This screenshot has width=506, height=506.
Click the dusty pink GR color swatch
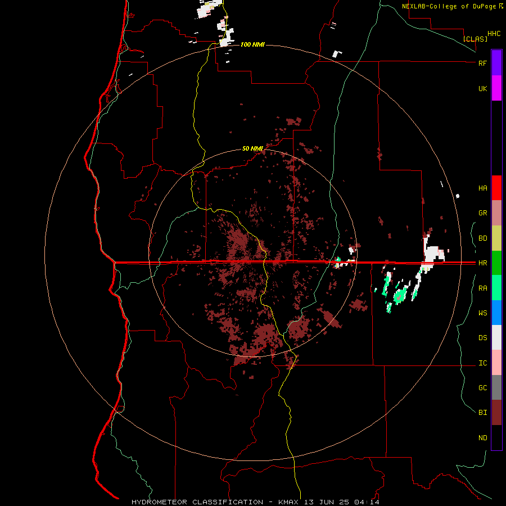[x=496, y=213]
